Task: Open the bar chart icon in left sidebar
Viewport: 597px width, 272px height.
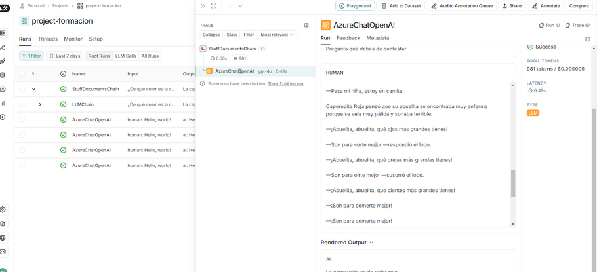Action: [3, 103]
